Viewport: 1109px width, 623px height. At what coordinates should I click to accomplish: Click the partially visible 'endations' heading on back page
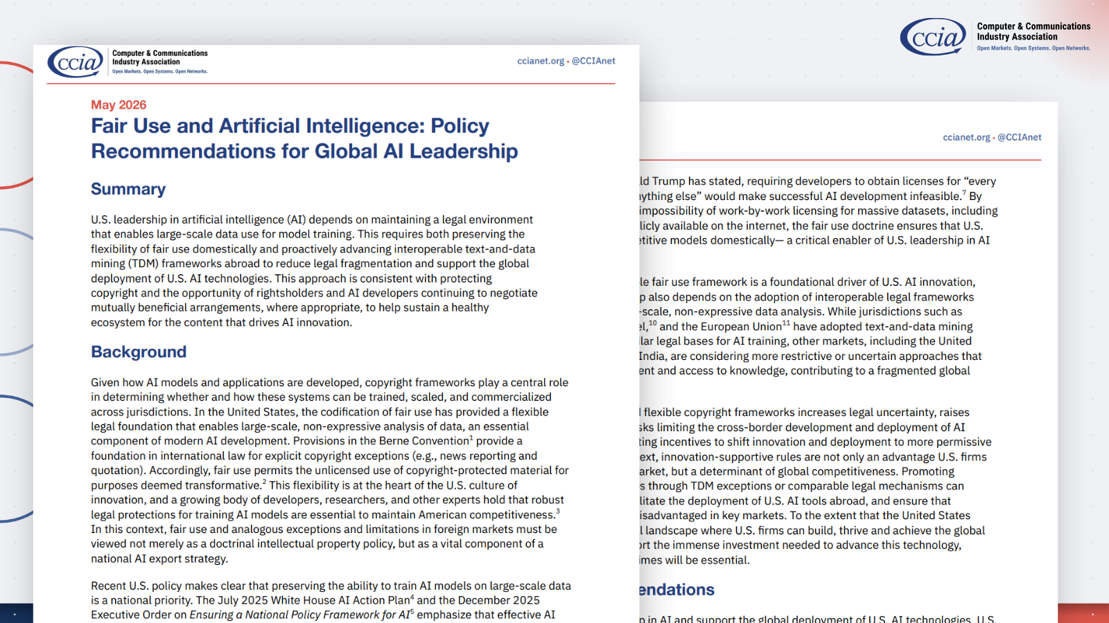(x=676, y=590)
